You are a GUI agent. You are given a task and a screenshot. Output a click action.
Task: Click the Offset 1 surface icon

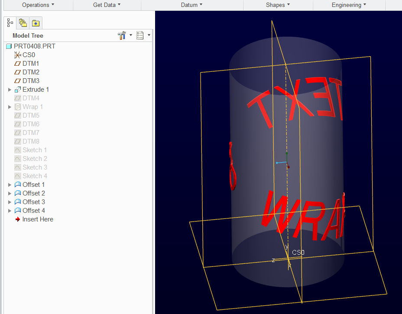point(18,185)
